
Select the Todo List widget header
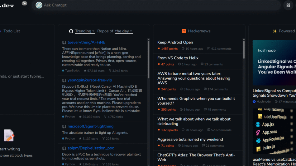click(12, 31)
